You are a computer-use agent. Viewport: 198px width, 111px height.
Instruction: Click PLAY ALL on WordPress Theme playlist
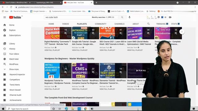click(x=141, y=71)
